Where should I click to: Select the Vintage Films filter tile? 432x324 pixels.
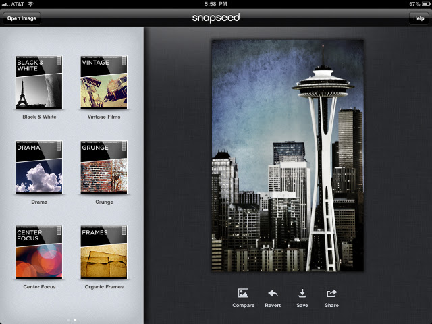tap(104, 82)
